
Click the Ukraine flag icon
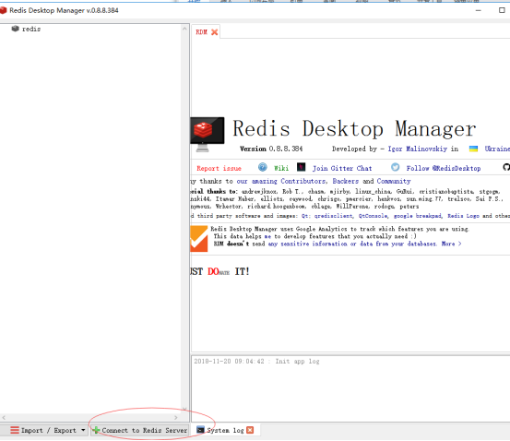(x=473, y=149)
